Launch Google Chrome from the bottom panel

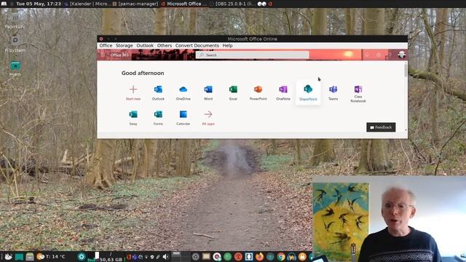(281, 256)
